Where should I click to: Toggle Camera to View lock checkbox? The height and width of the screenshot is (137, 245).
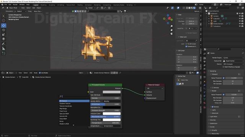186,46
